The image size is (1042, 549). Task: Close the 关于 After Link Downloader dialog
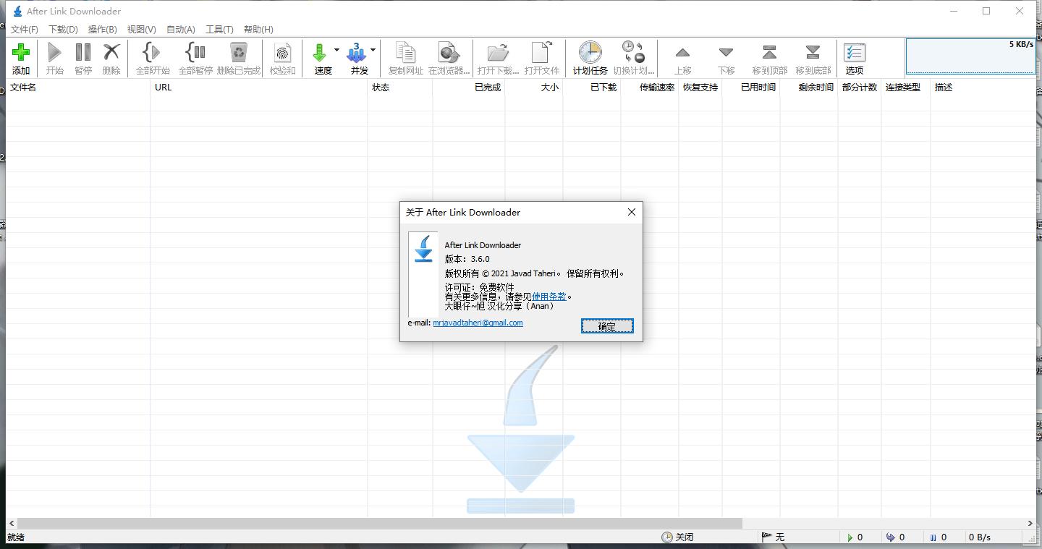click(x=632, y=212)
